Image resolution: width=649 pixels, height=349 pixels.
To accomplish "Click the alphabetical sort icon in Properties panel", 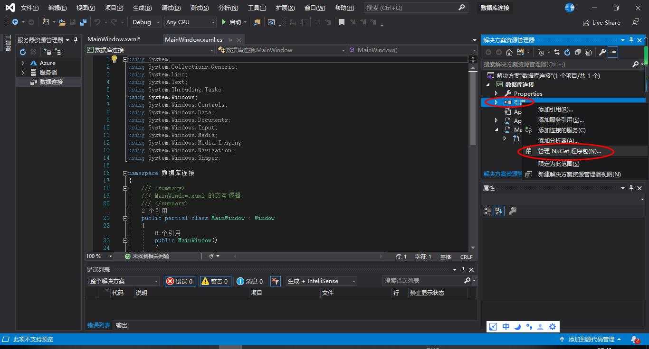I will (499, 211).
